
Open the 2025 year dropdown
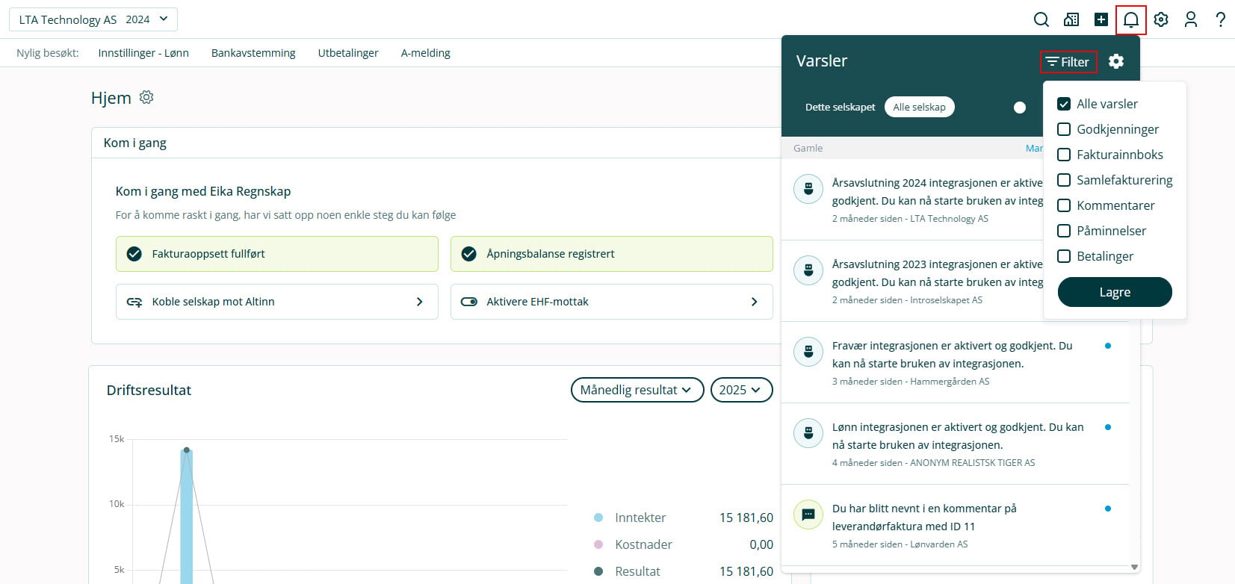[740, 390]
